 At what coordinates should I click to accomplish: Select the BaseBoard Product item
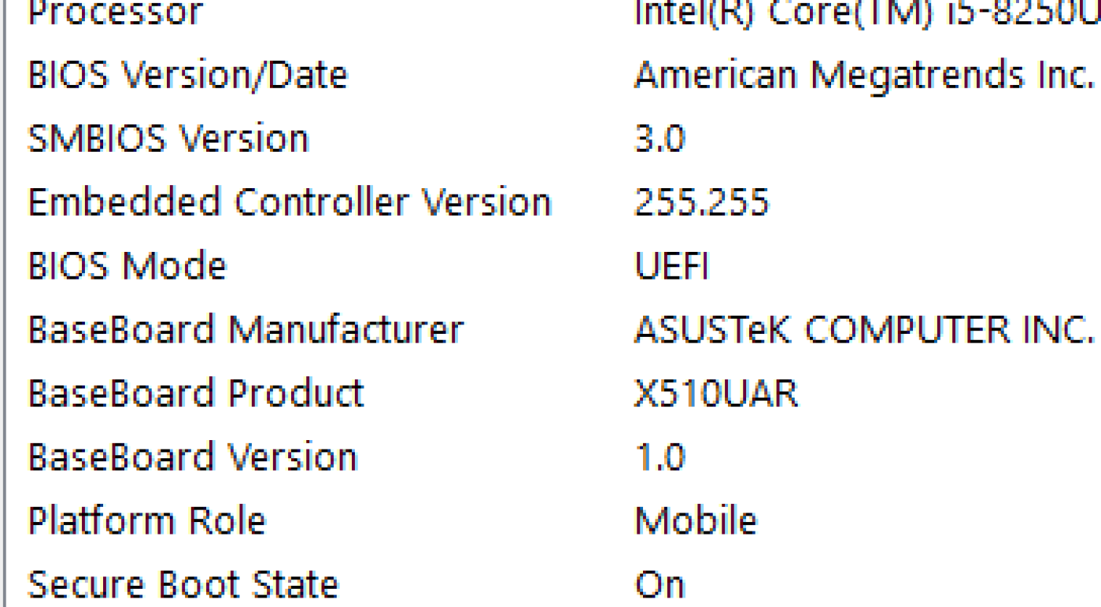(196, 393)
